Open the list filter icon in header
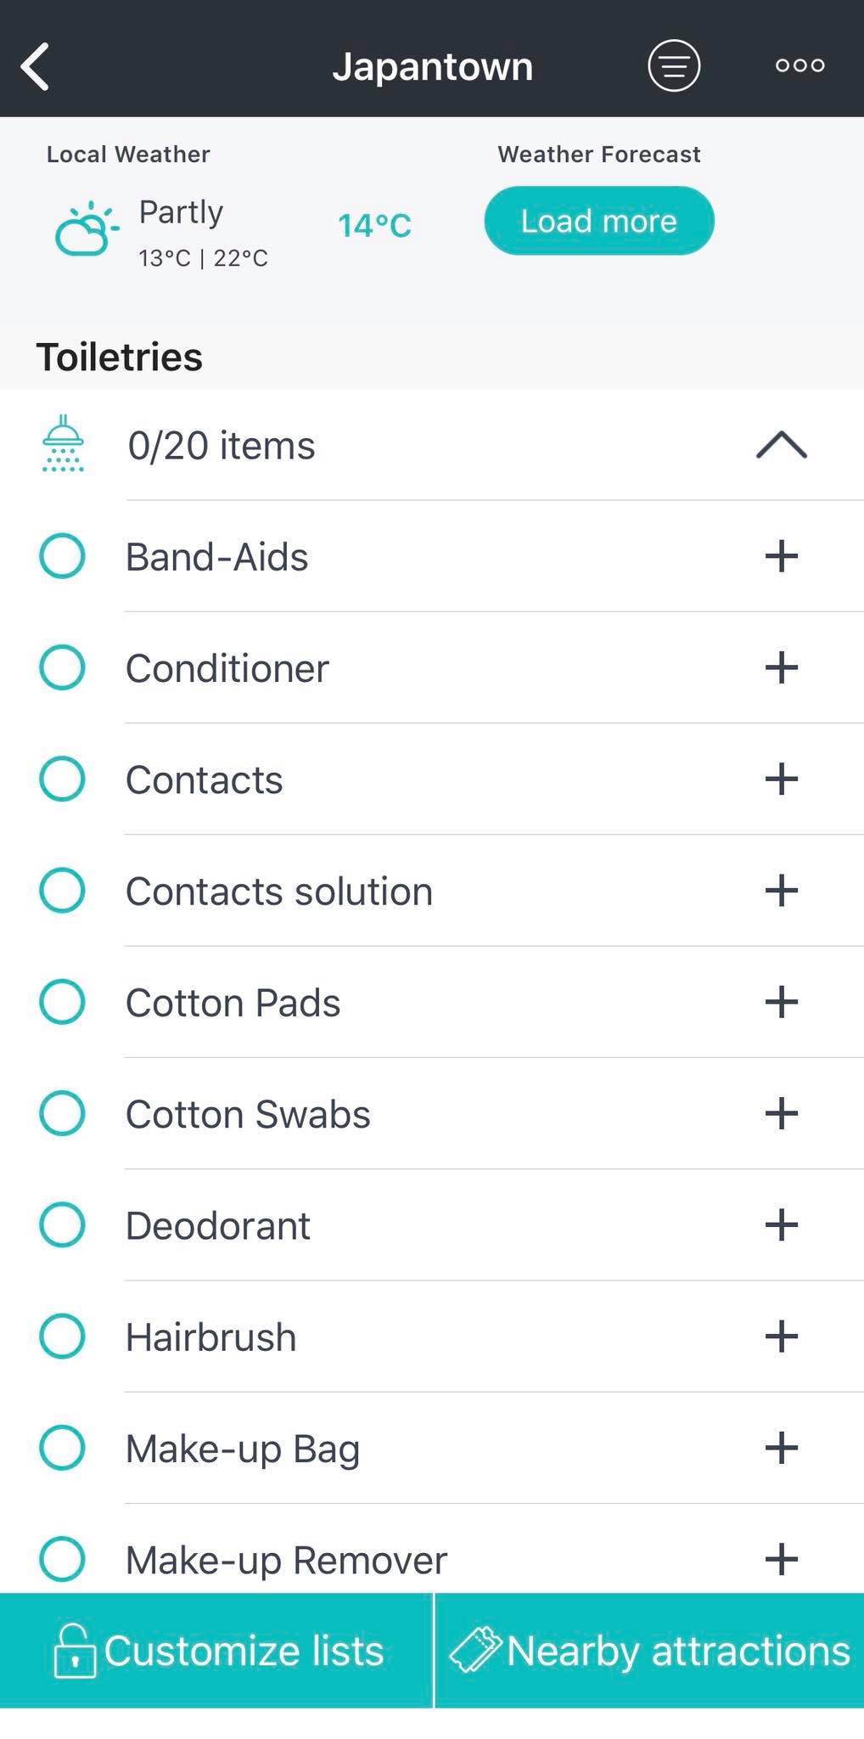The image size is (864, 1739). pos(674,65)
